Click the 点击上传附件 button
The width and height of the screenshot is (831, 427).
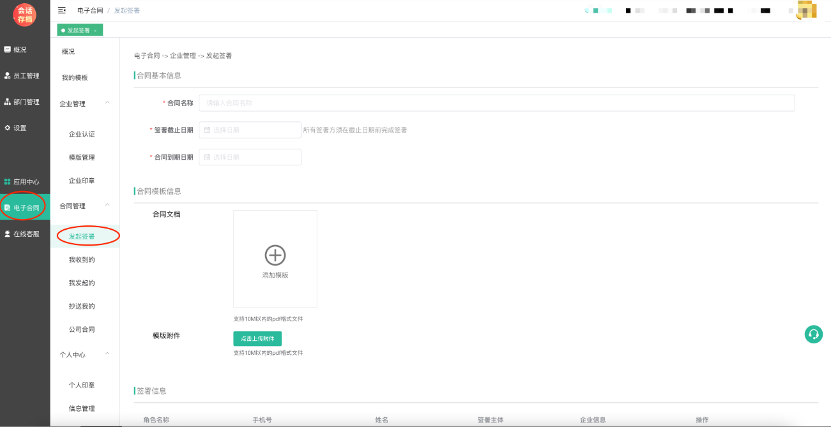(257, 339)
